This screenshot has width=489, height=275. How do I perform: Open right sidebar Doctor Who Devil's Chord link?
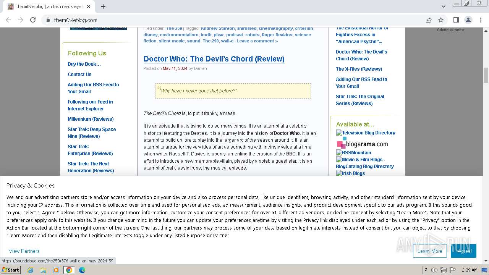(361, 55)
